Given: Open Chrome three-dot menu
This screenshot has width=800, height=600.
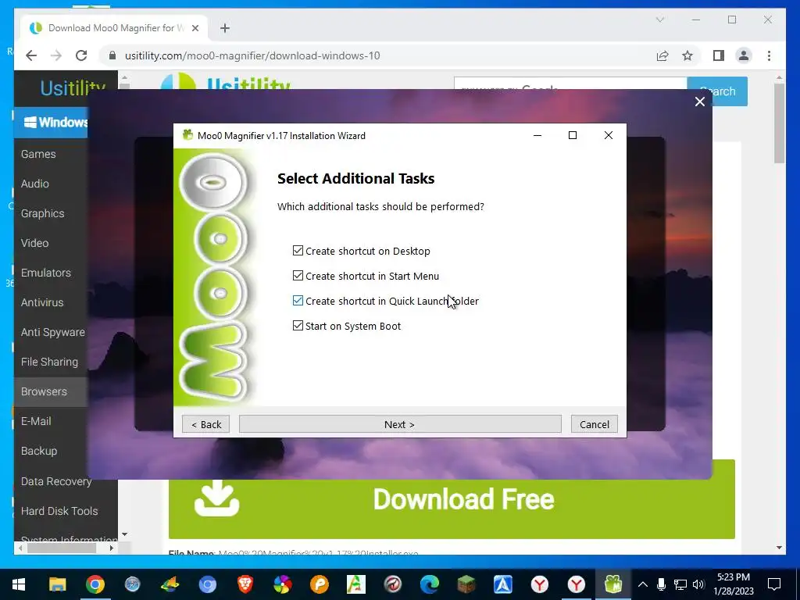Looking at the screenshot, I should click(x=769, y=55).
